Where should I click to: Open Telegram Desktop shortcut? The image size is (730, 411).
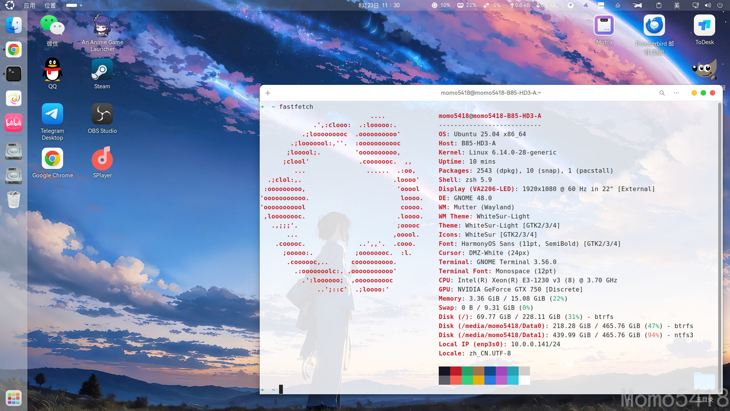click(52, 114)
